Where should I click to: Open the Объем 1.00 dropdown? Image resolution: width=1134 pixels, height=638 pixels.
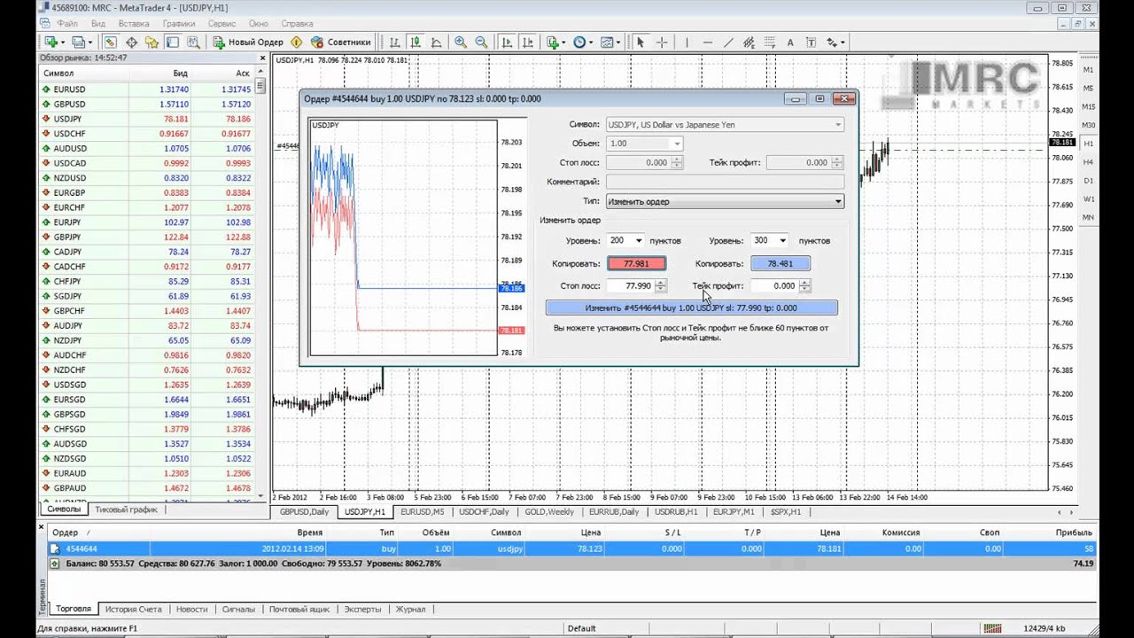pos(644,144)
